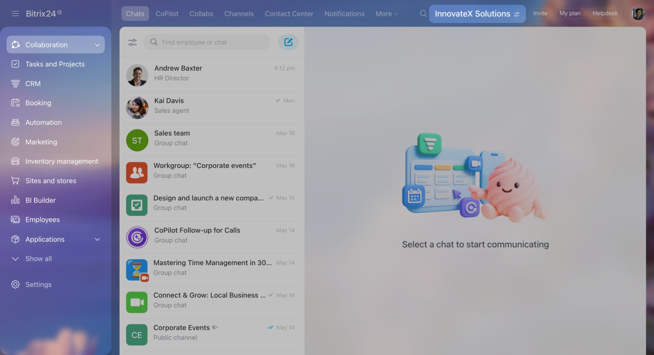Click the Invite button
Image resolution: width=654 pixels, height=355 pixels.
[x=540, y=13]
